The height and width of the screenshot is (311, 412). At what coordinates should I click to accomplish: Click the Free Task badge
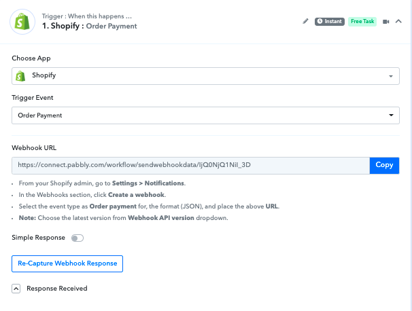(362, 21)
